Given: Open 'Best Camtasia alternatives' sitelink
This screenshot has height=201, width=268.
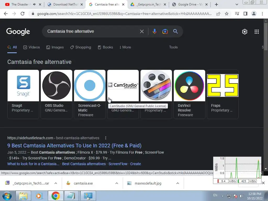Looking at the screenshot, I should (x=84, y=164).
